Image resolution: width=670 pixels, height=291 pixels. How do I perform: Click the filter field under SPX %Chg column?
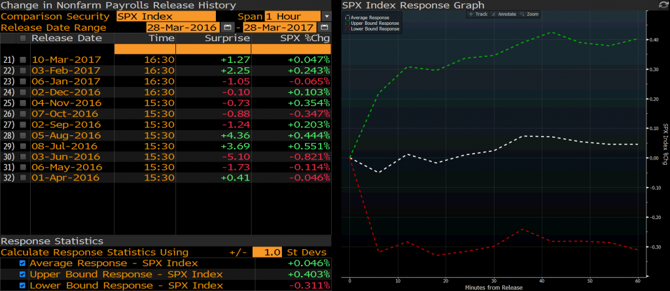click(291, 48)
